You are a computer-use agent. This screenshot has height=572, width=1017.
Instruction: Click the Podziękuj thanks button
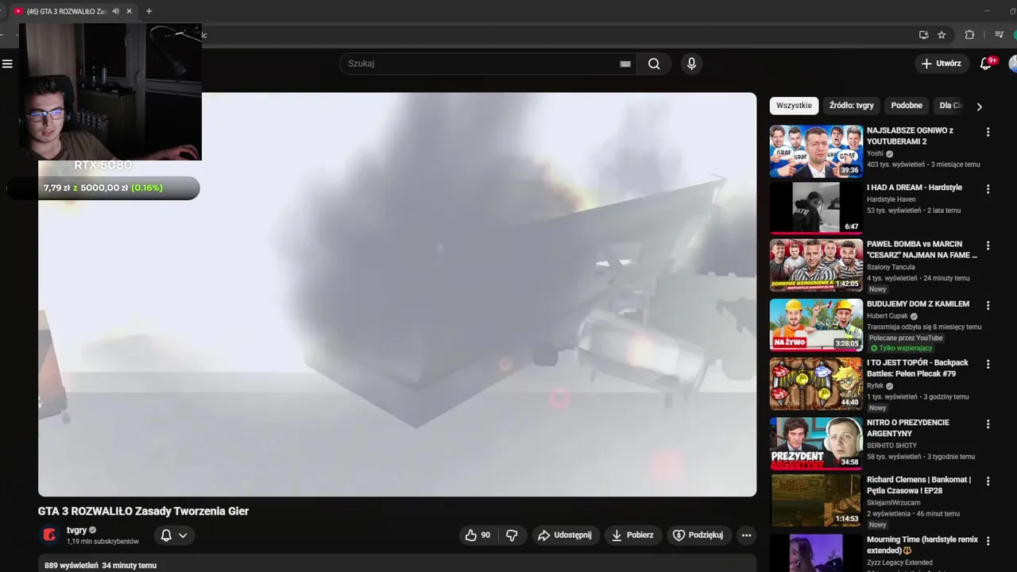(x=698, y=535)
